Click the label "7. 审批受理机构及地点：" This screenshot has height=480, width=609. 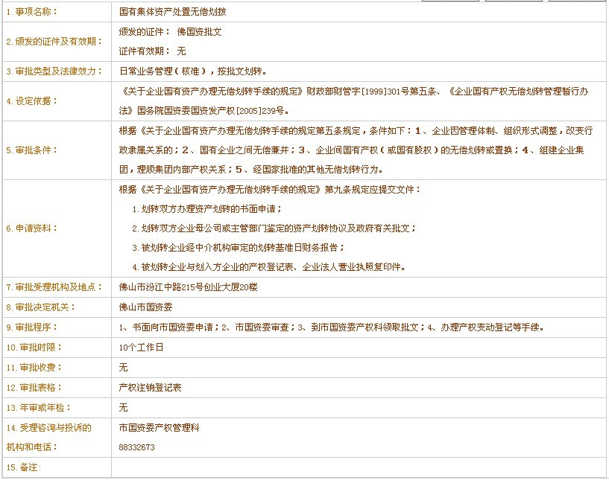point(54,287)
